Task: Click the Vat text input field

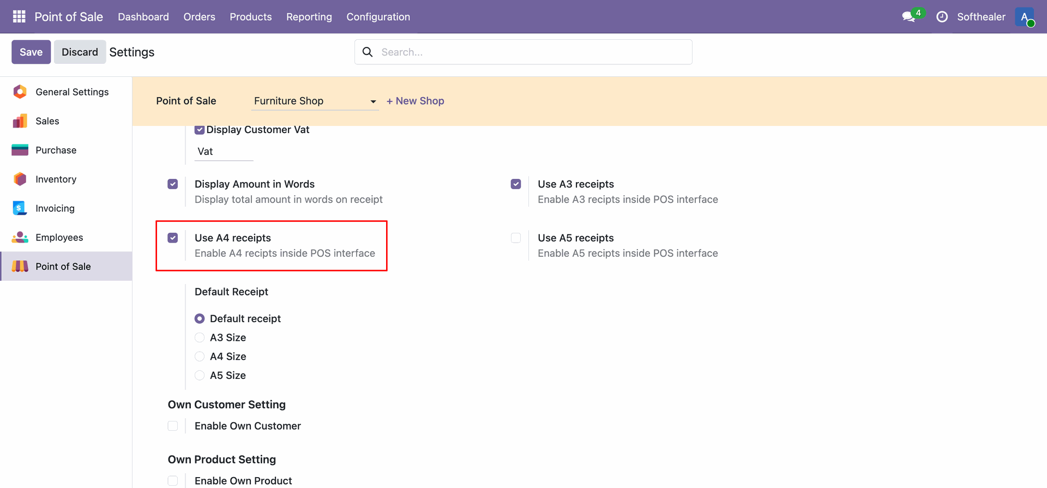Action: pyautogui.click(x=224, y=152)
